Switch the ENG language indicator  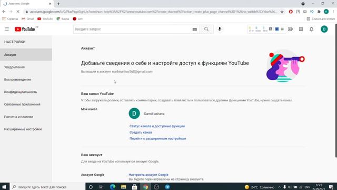coord(308,187)
